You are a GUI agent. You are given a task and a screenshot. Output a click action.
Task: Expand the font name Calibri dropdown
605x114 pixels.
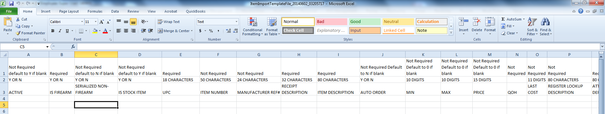click(82, 22)
